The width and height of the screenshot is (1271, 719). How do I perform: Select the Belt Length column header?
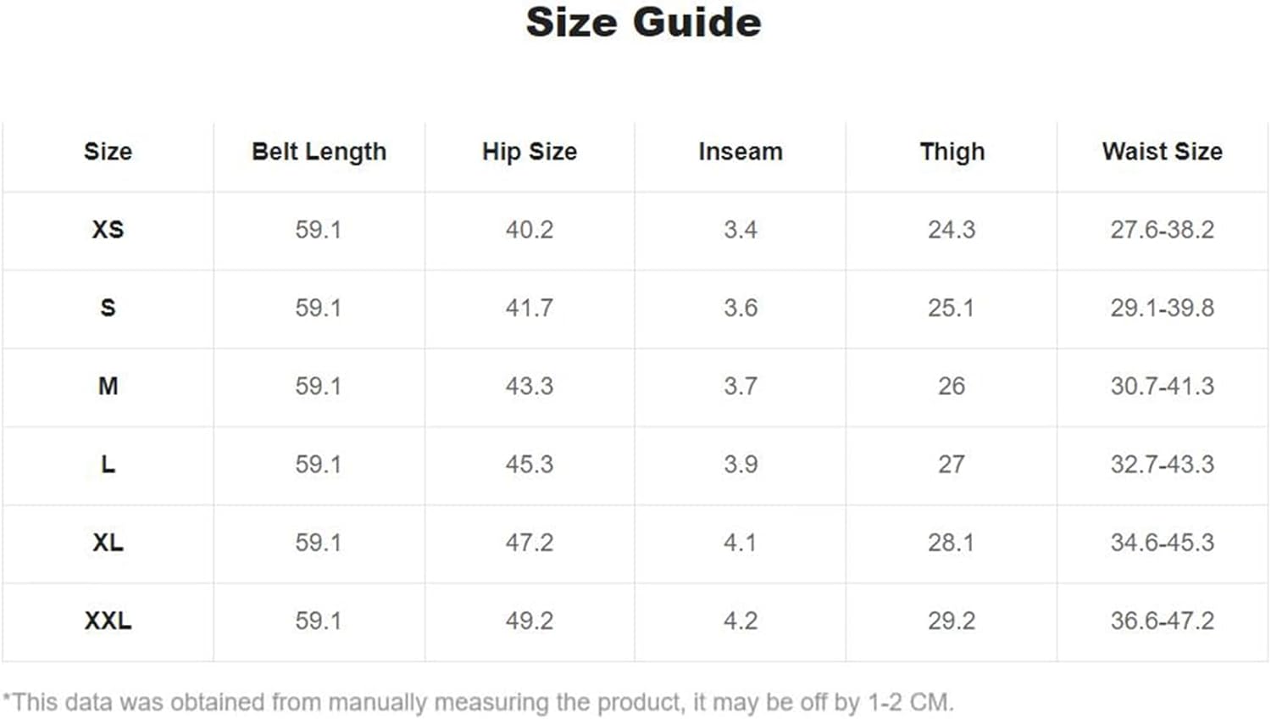tap(319, 152)
